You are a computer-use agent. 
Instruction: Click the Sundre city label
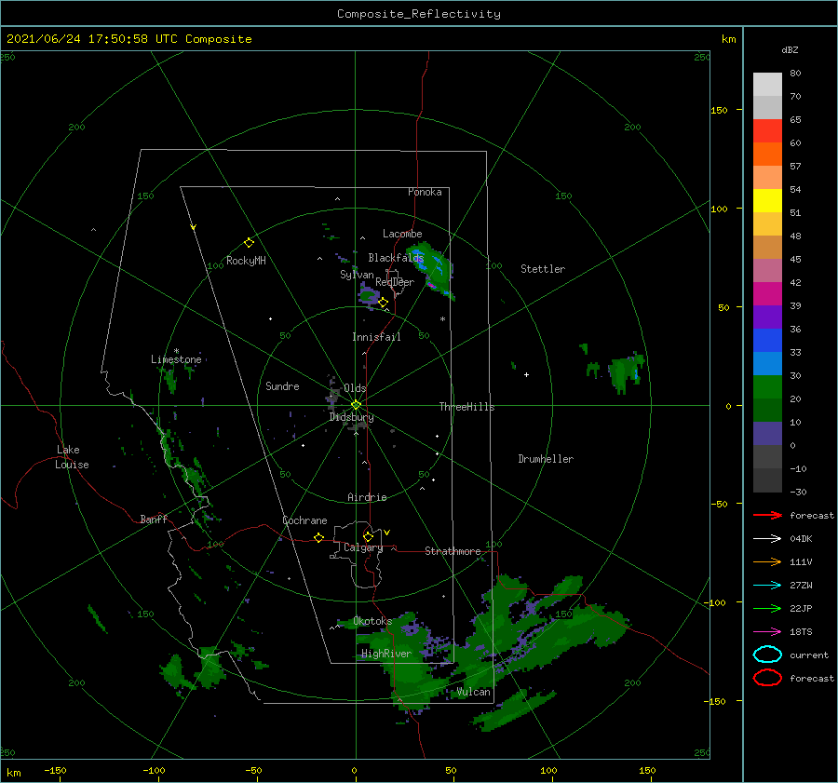pyautogui.click(x=282, y=385)
